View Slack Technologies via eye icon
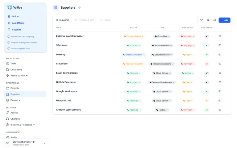Screen dimensions: 237x148 [x=220, y=73]
